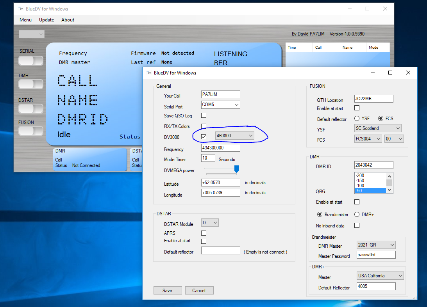Enable the DSTAR APRS checkbox
427x307 pixels.
[204, 233]
